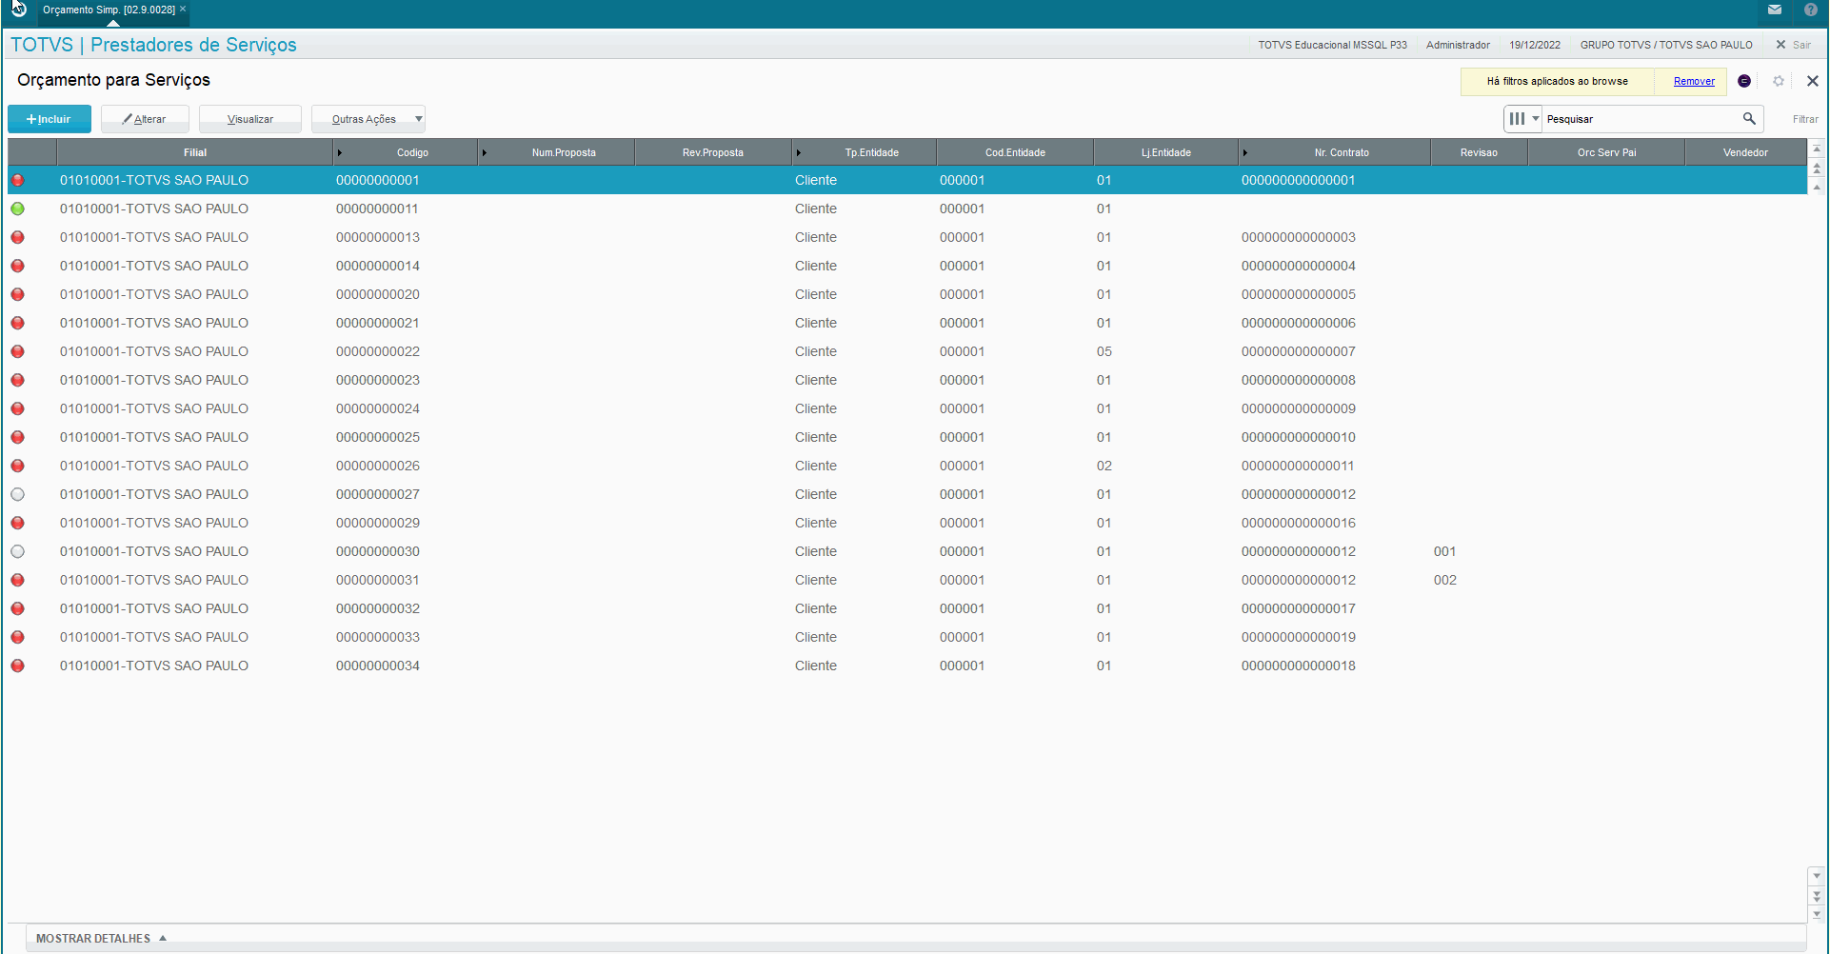1830x954 pixels.
Task: Select the Lj.Entidade cell showing 05
Action: pos(1104,351)
